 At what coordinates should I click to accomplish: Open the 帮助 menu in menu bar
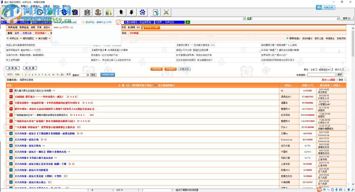coord(66,6)
